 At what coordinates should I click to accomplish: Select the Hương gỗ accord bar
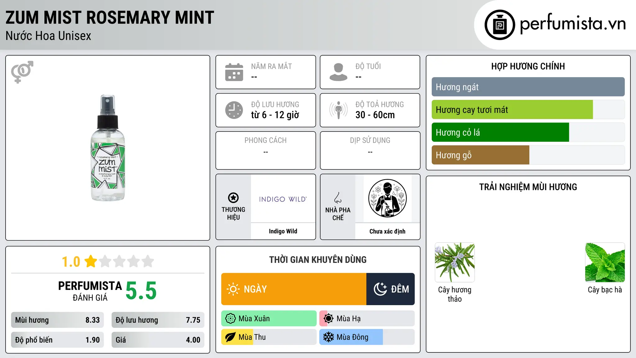(528, 155)
